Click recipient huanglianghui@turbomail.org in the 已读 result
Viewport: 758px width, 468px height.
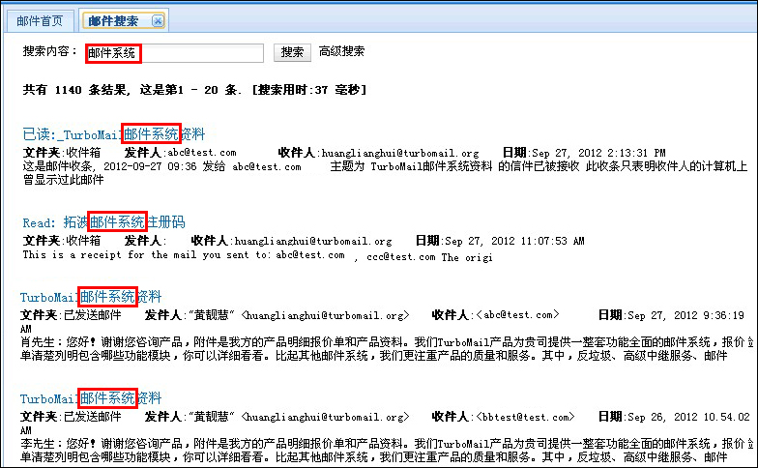[x=399, y=153]
